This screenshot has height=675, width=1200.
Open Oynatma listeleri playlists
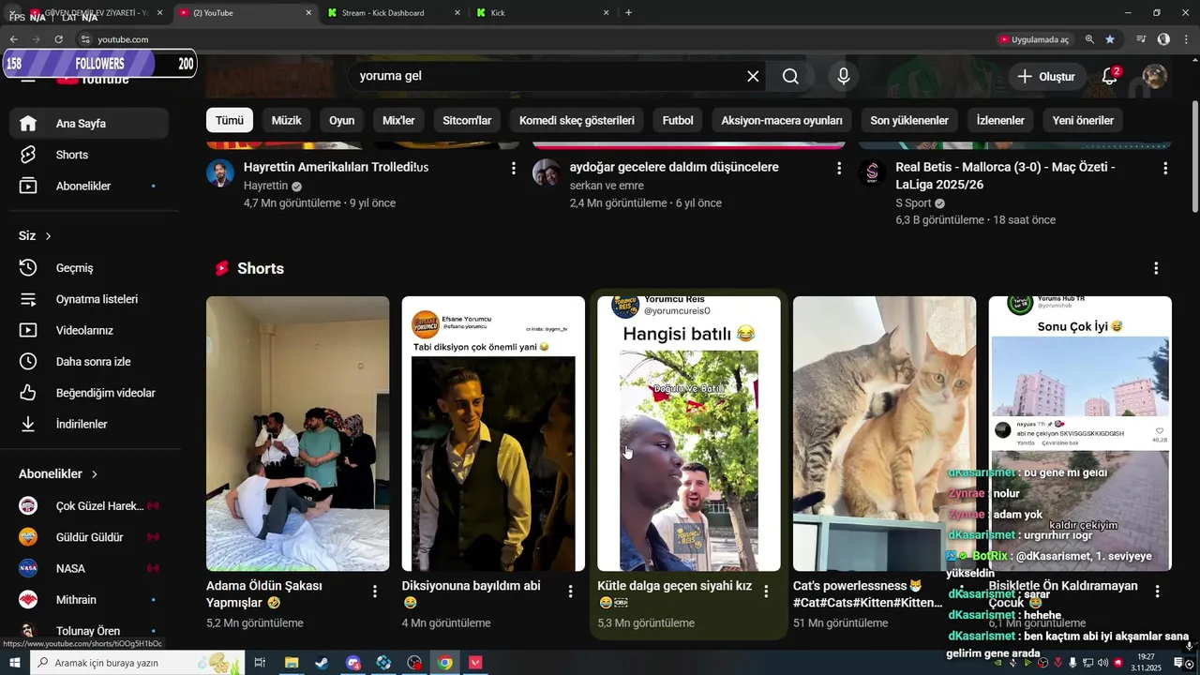tap(89, 299)
